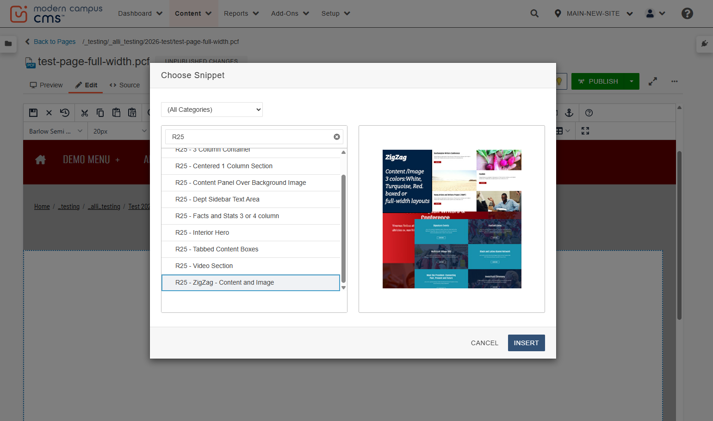Expand the Dashboard menu
The width and height of the screenshot is (713, 421).
coord(140,13)
